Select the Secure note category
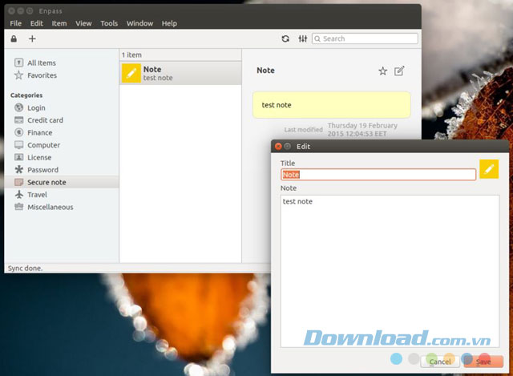The width and height of the screenshot is (513, 376). coord(62,182)
